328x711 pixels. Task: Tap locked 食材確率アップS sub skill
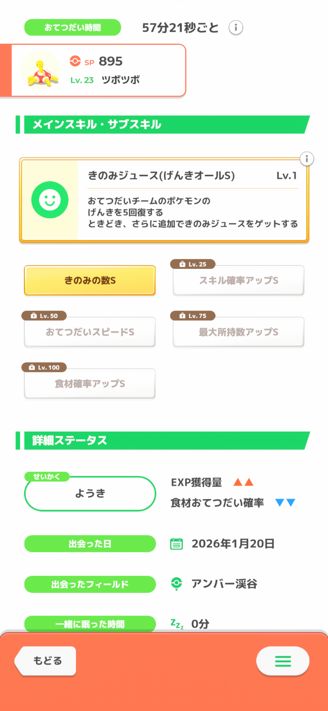(90, 384)
